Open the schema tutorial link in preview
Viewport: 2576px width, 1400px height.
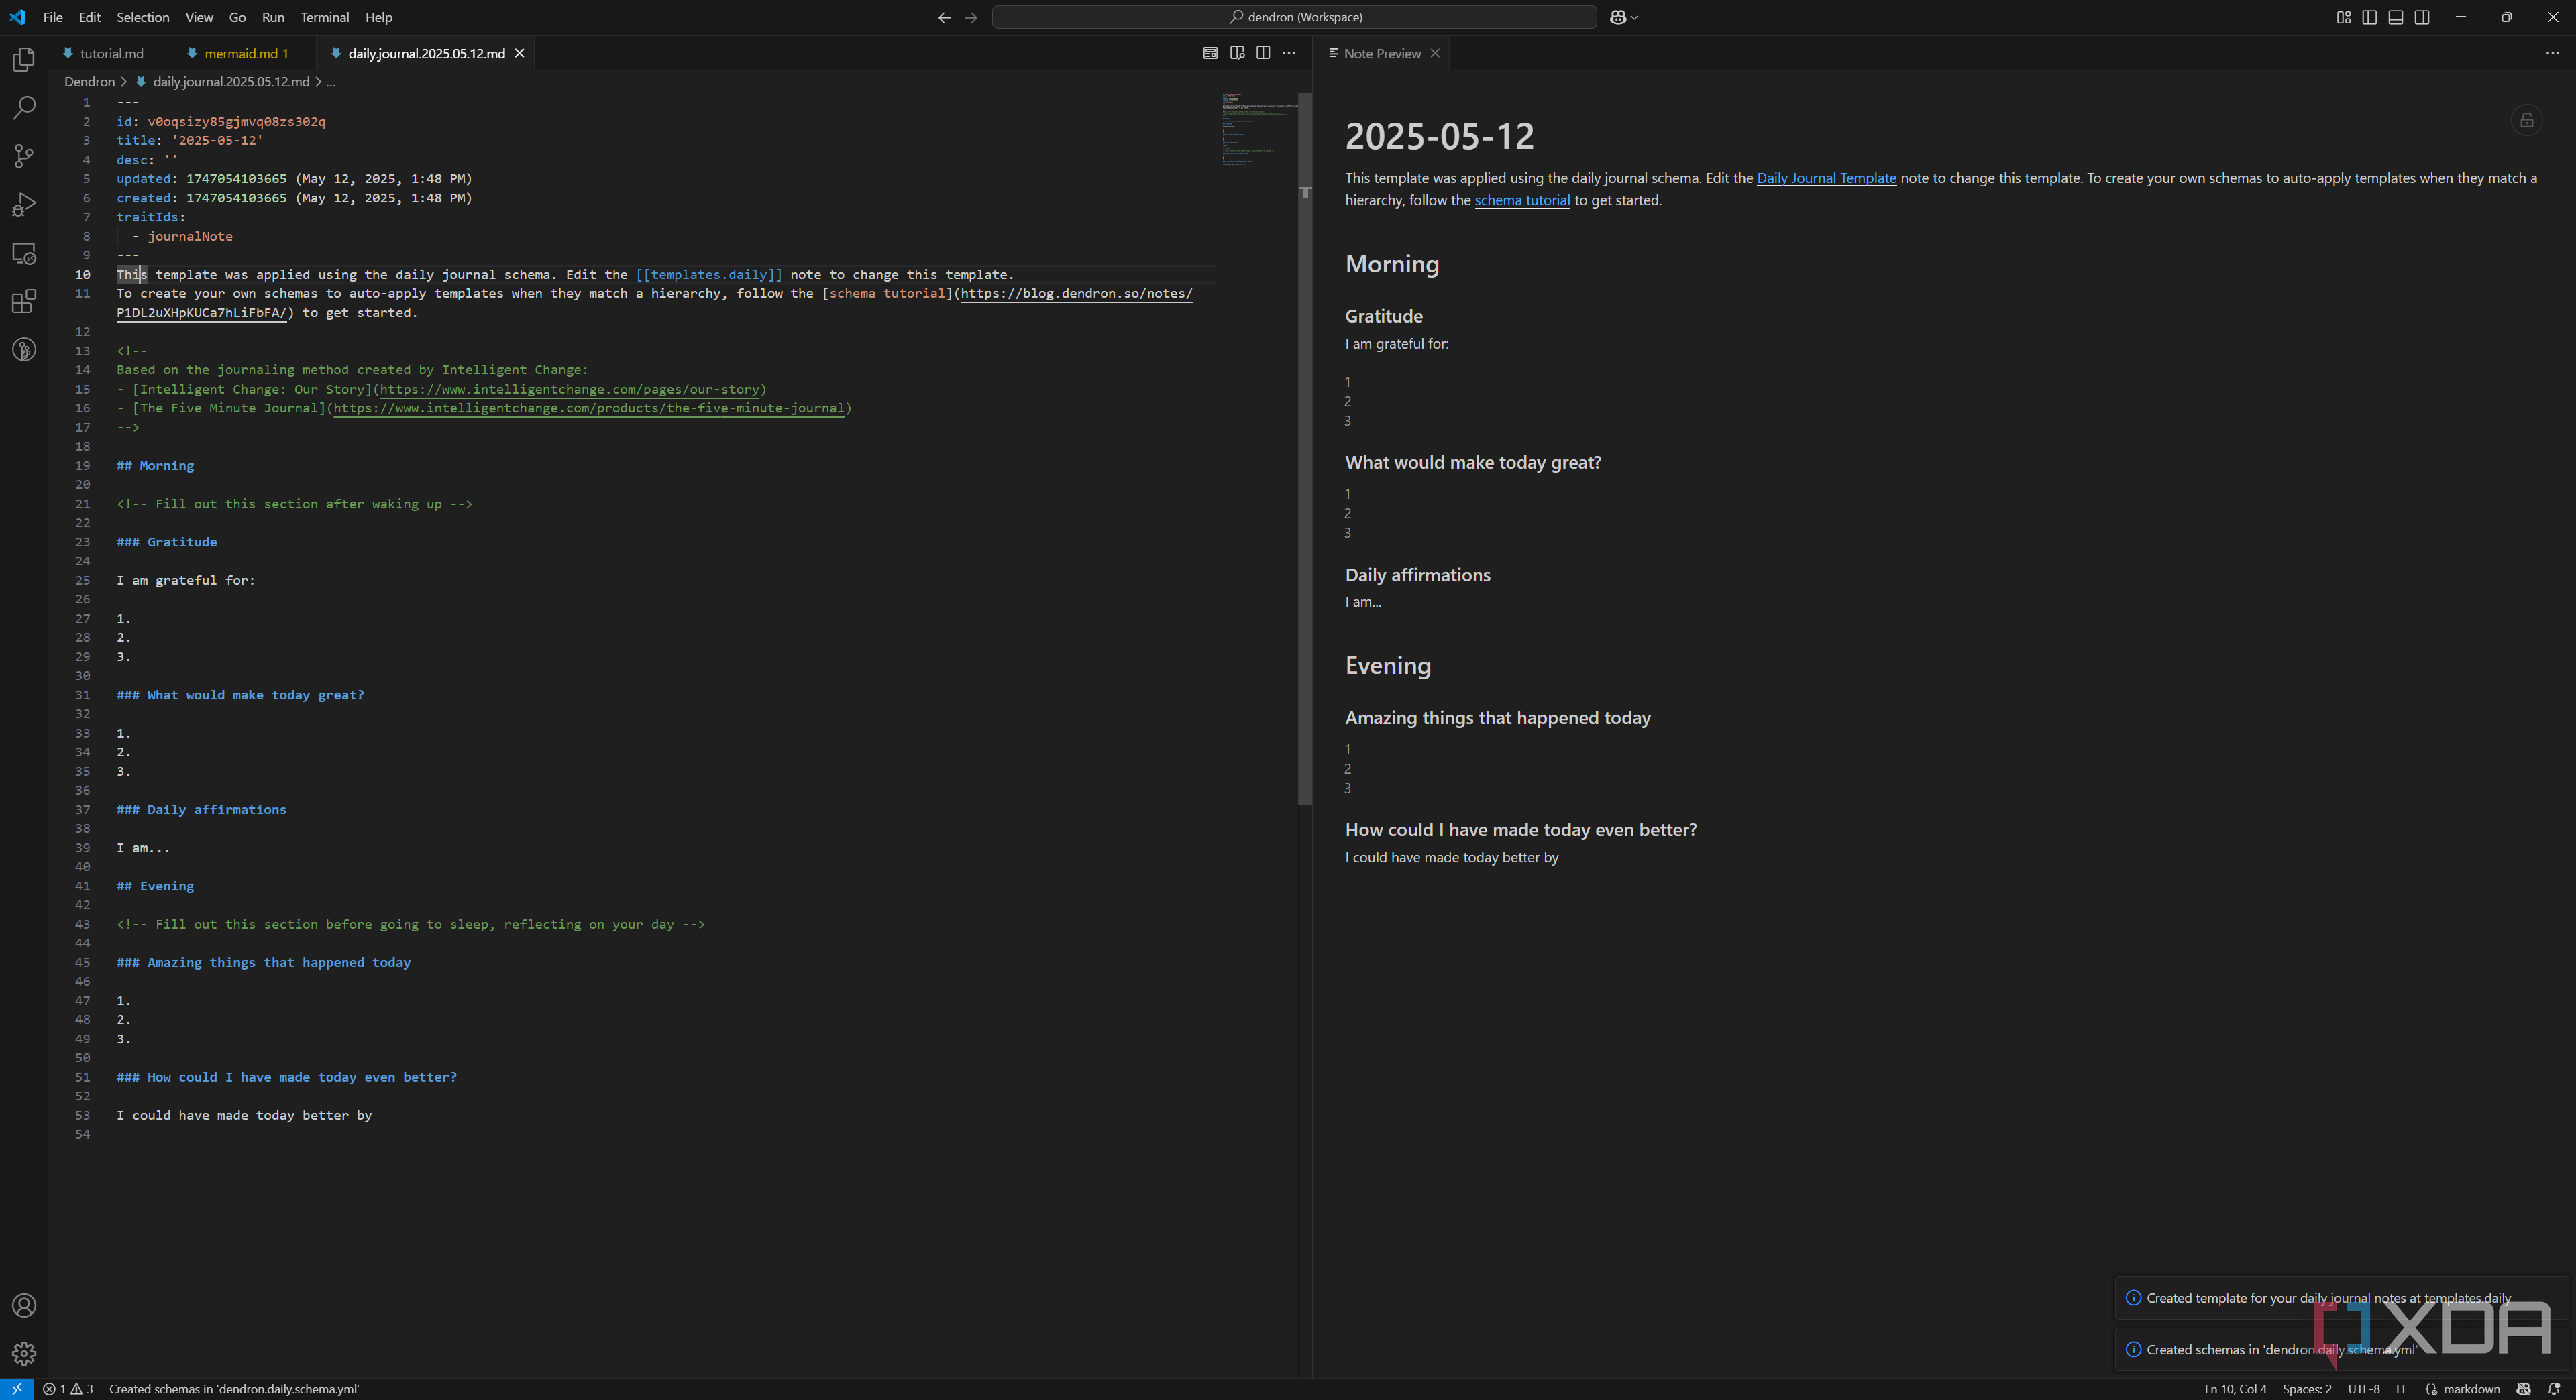[1522, 200]
